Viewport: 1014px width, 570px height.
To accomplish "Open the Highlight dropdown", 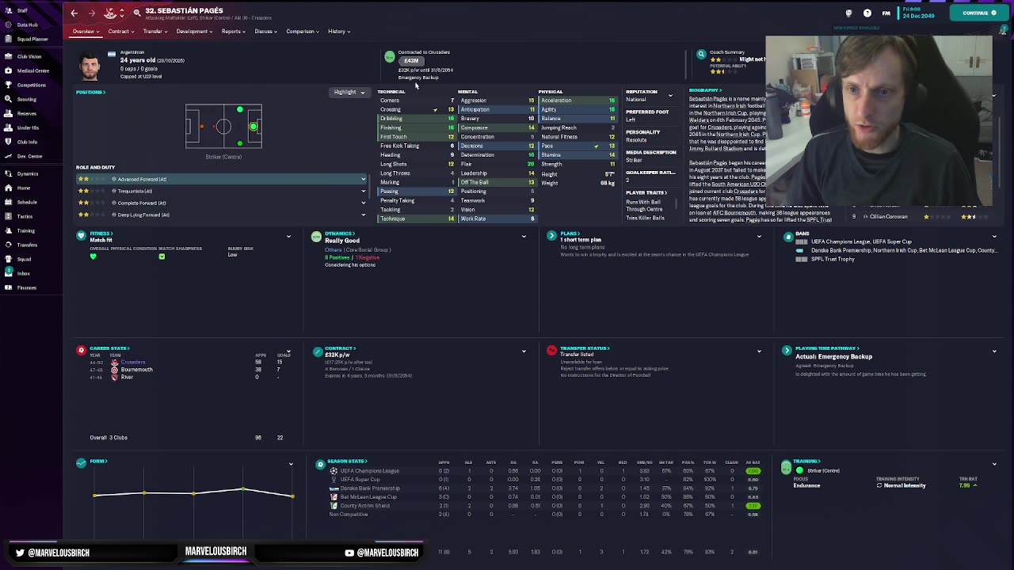I will pyautogui.click(x=349, y=93).
